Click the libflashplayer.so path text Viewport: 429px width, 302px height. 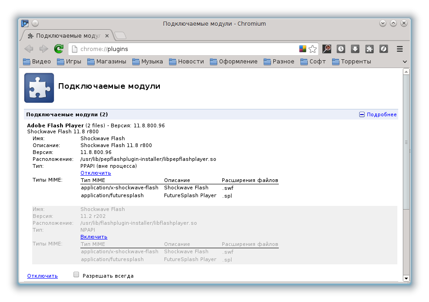pos(138,223)
